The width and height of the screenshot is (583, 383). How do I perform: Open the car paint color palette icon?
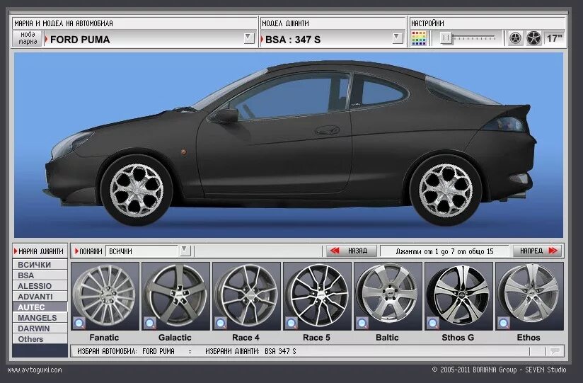pyautogui.click(x=419, y=38)
